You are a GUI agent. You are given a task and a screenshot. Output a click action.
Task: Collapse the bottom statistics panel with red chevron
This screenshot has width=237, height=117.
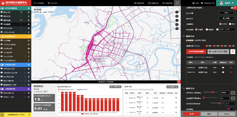click(179, 82)
